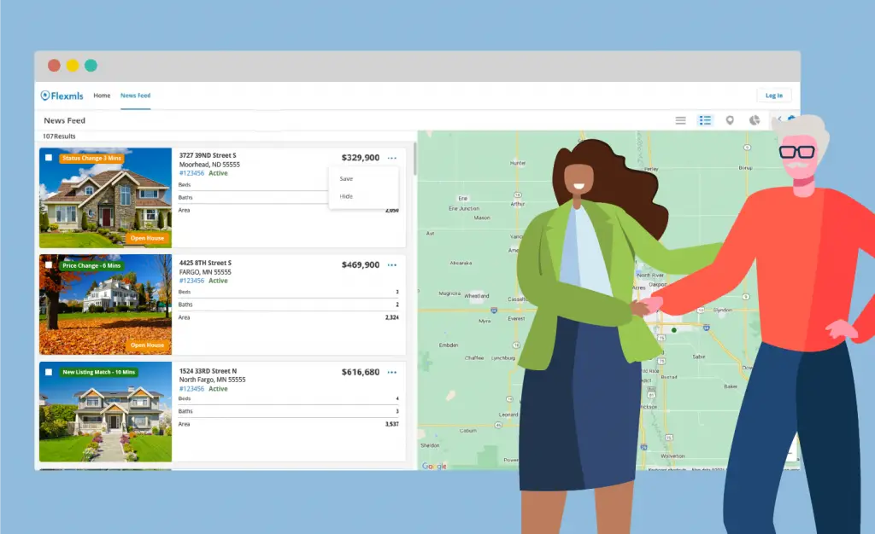Show the map pin view
Screen dimensions: 875x534
pyautogui.click(x=730, y=120)
